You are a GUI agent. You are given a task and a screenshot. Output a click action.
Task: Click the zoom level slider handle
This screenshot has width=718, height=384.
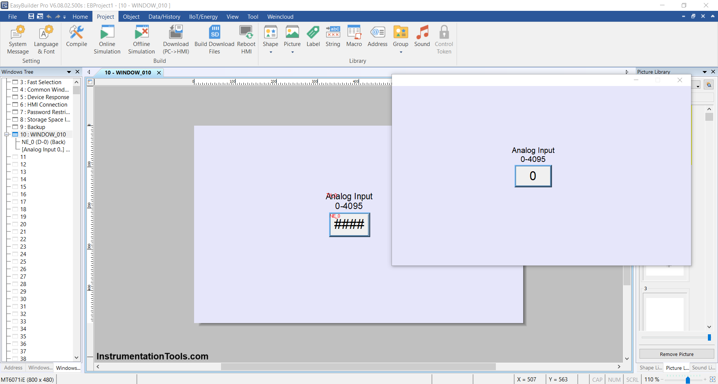tap(688, 380)
